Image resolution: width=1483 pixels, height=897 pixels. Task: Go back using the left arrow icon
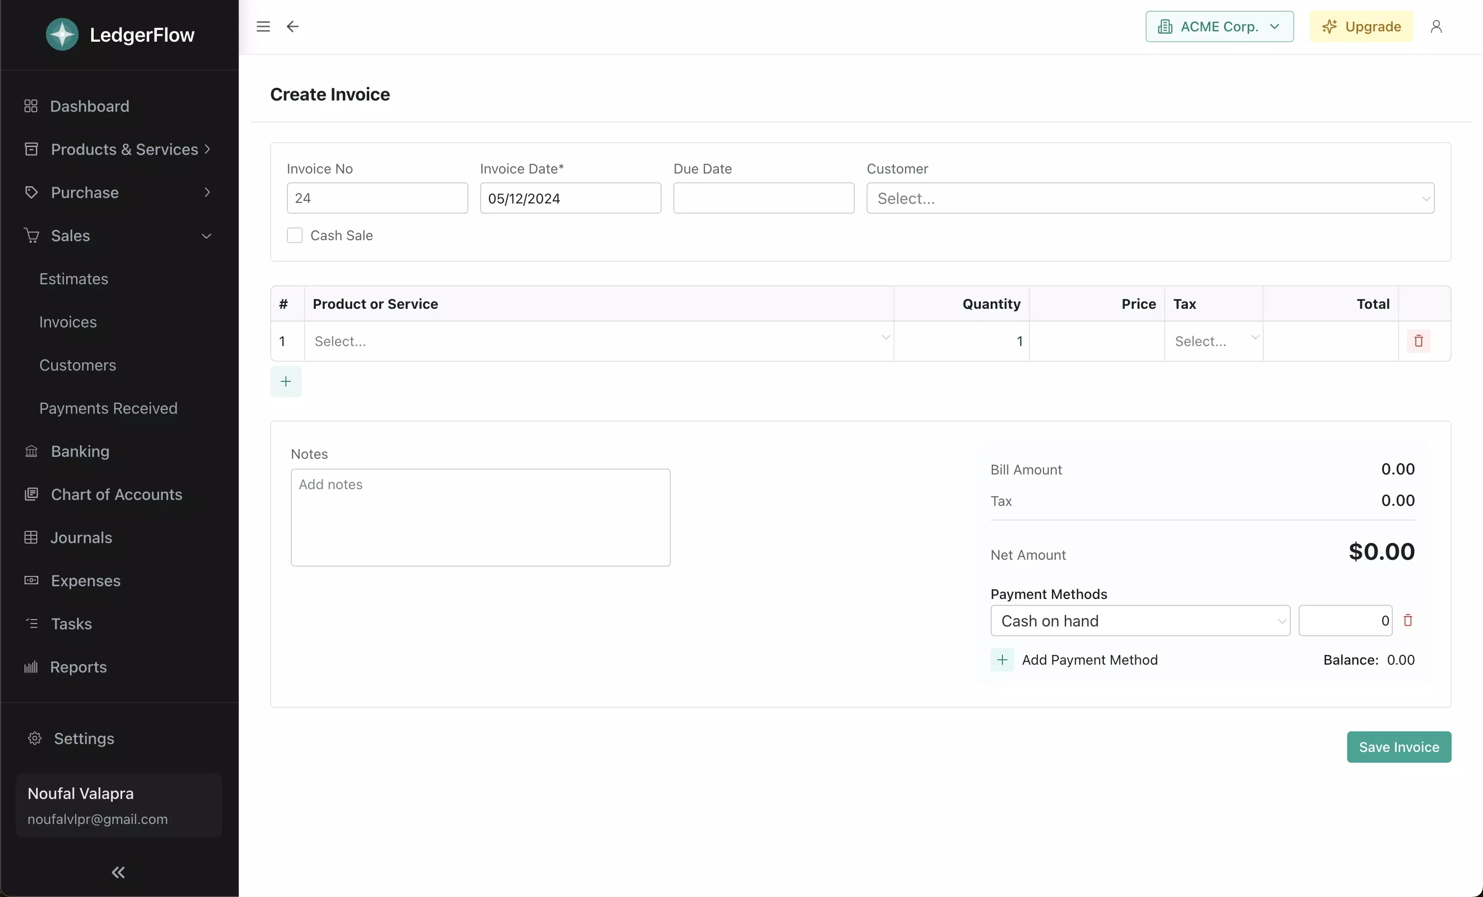pos(292,26)
